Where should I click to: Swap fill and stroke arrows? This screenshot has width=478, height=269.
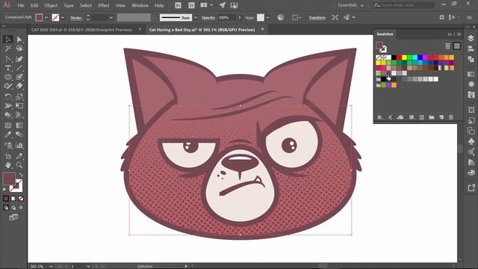point(21,175)
